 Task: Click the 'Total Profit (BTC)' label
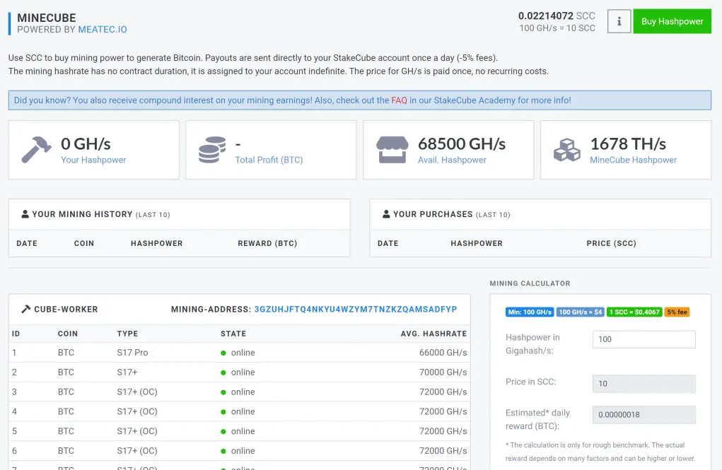(x=269, y=160)
